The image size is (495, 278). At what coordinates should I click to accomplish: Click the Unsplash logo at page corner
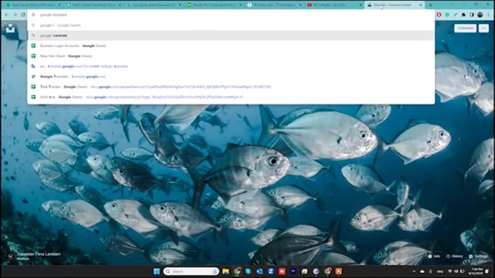[10, 29]
